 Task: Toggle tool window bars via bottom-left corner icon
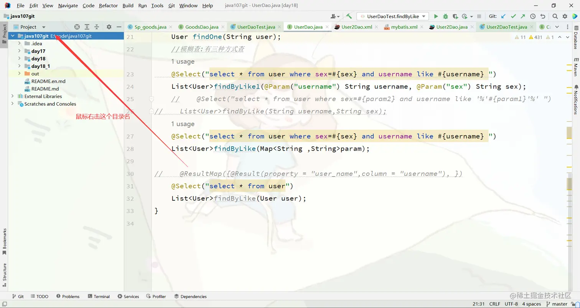pos(4,304)
